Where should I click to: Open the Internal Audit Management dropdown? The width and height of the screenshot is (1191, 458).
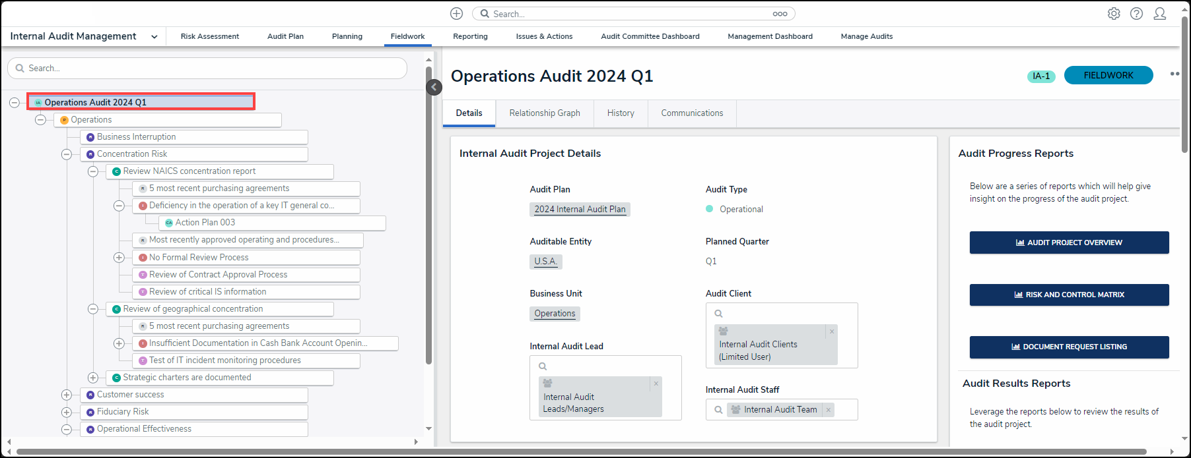click(x=154, y=37)
